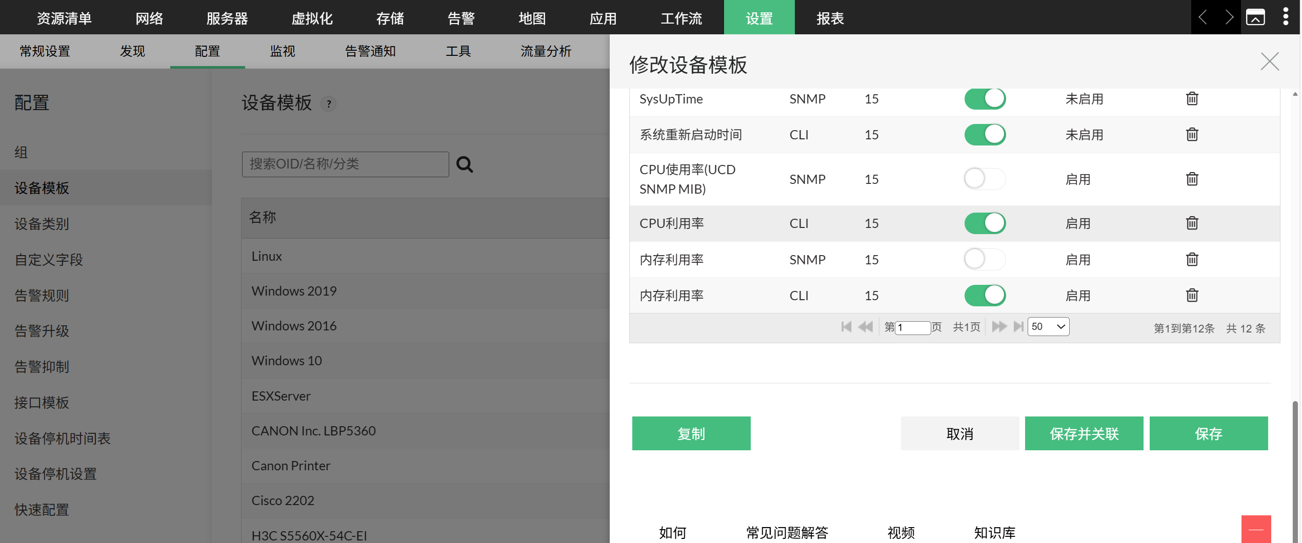Open the Linux device template
The width and height of the screenshot is (1302, 543).
(267, 256)
